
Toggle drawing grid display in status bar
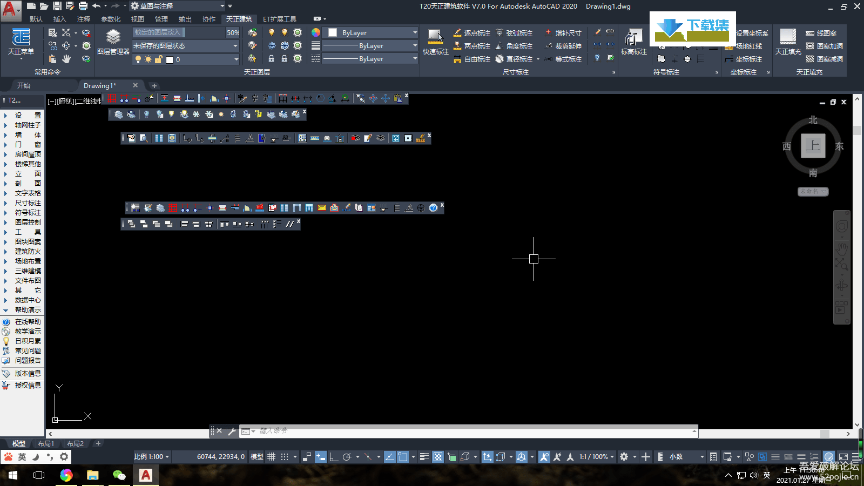pos(271,457)
